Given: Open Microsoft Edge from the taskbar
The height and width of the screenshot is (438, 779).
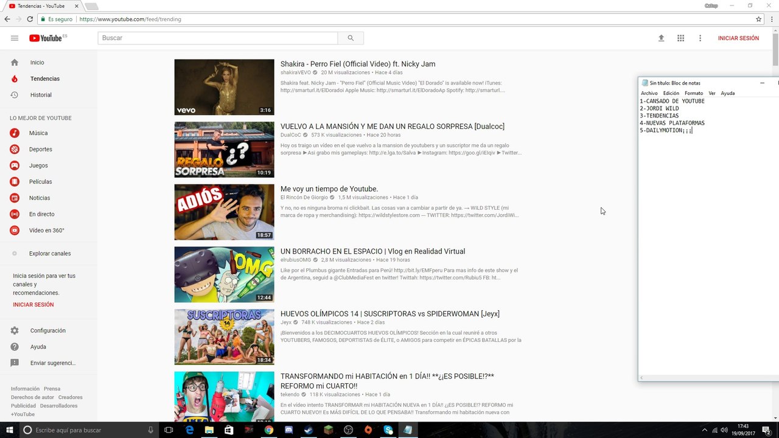Looking at the screenshot, I should click(189, 430).
